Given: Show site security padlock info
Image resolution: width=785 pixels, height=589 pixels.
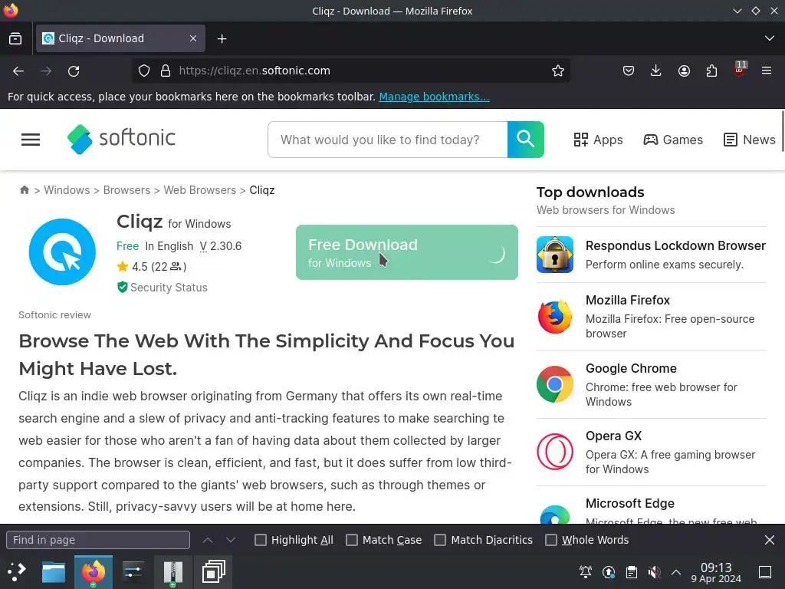Looking at the screenshot, I should (x=166, y=71).
